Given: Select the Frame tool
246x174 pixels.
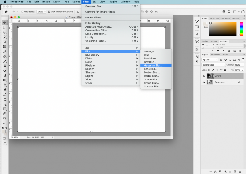Looking at the screenshot, I should [5, 47].
